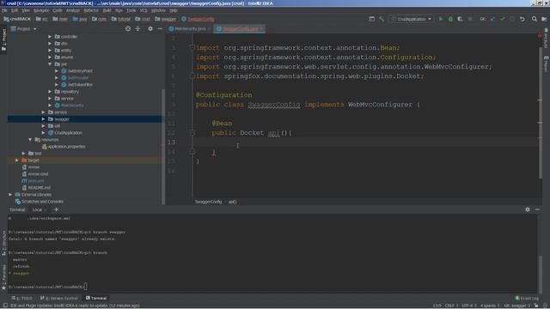Click the Git commit checkmark icon

[x=503, y=19]
